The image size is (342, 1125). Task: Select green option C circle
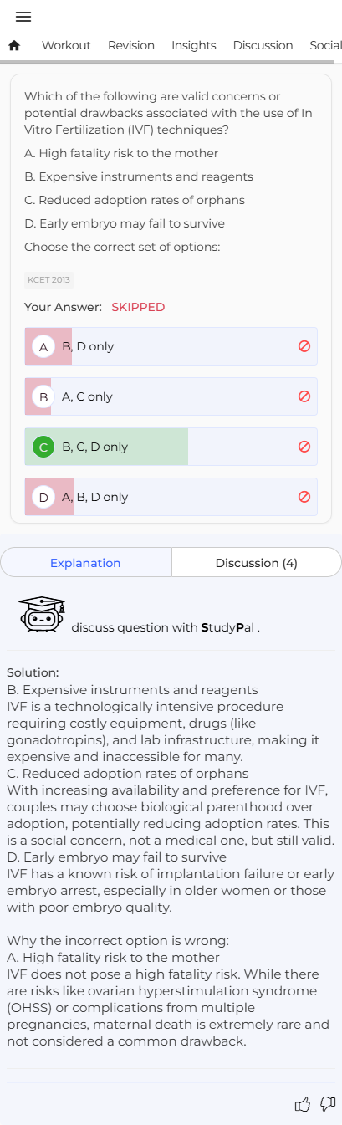[x=43, y=447]
